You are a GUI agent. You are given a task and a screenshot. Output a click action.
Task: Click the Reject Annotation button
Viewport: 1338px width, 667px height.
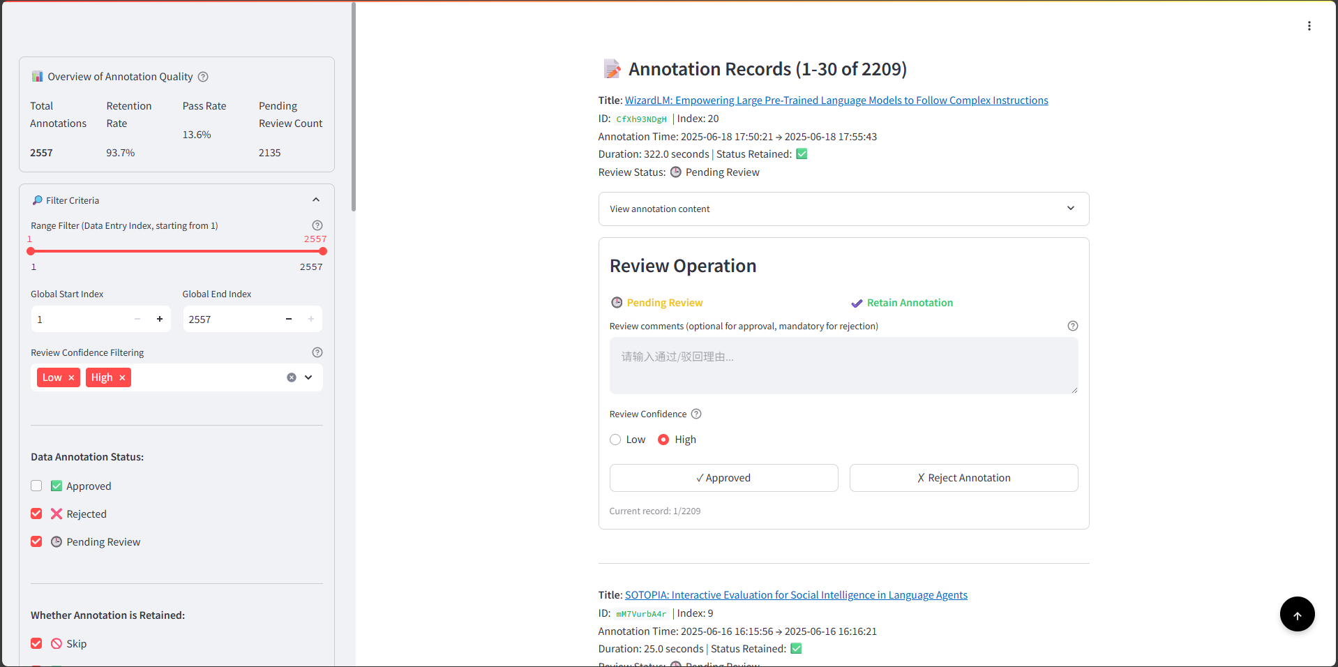pyautogui.click(x=963, y=478)
